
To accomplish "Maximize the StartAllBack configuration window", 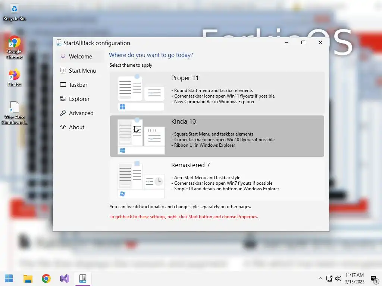I will point(303,42).
